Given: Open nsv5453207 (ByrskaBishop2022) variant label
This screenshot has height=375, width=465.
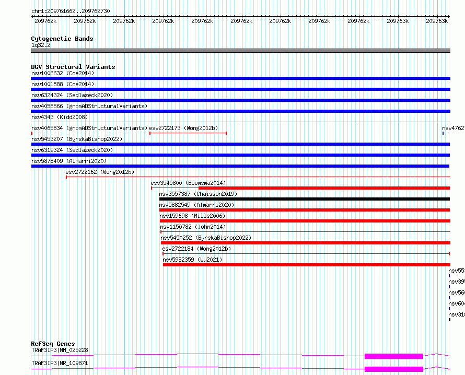Looking at the screenshot, I should click(77, 139).
